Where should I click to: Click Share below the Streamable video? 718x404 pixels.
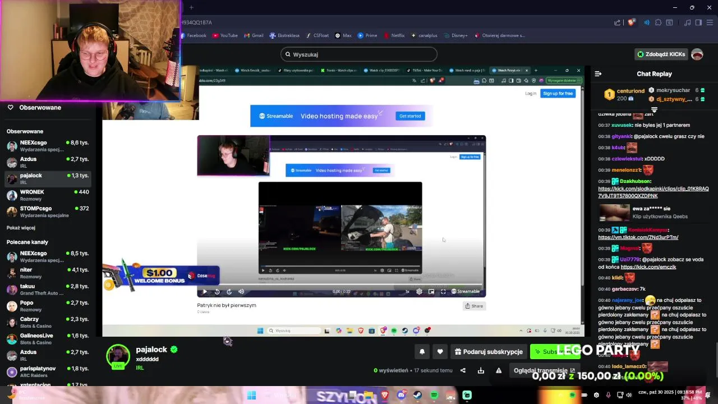474,306
